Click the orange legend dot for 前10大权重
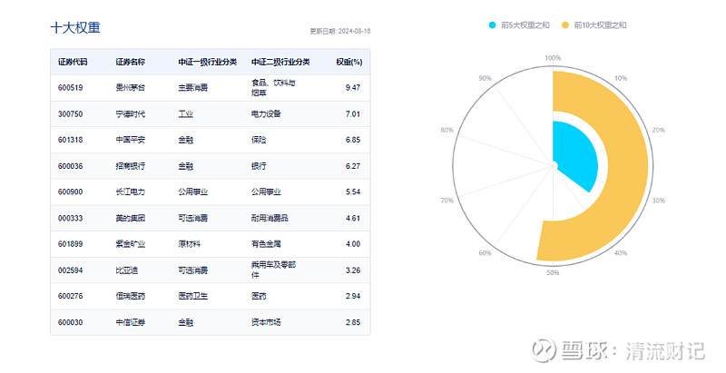Screen dimensions: 726x373 (x=565, y=25)
